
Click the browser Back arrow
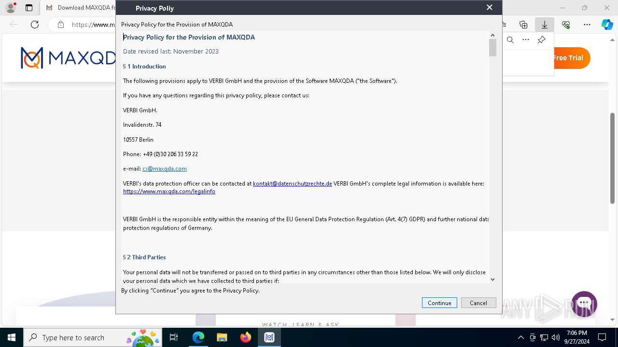click(14, 25)
